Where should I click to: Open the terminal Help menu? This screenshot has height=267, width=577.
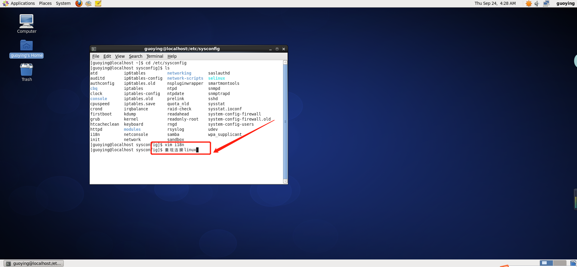[172, 56]
